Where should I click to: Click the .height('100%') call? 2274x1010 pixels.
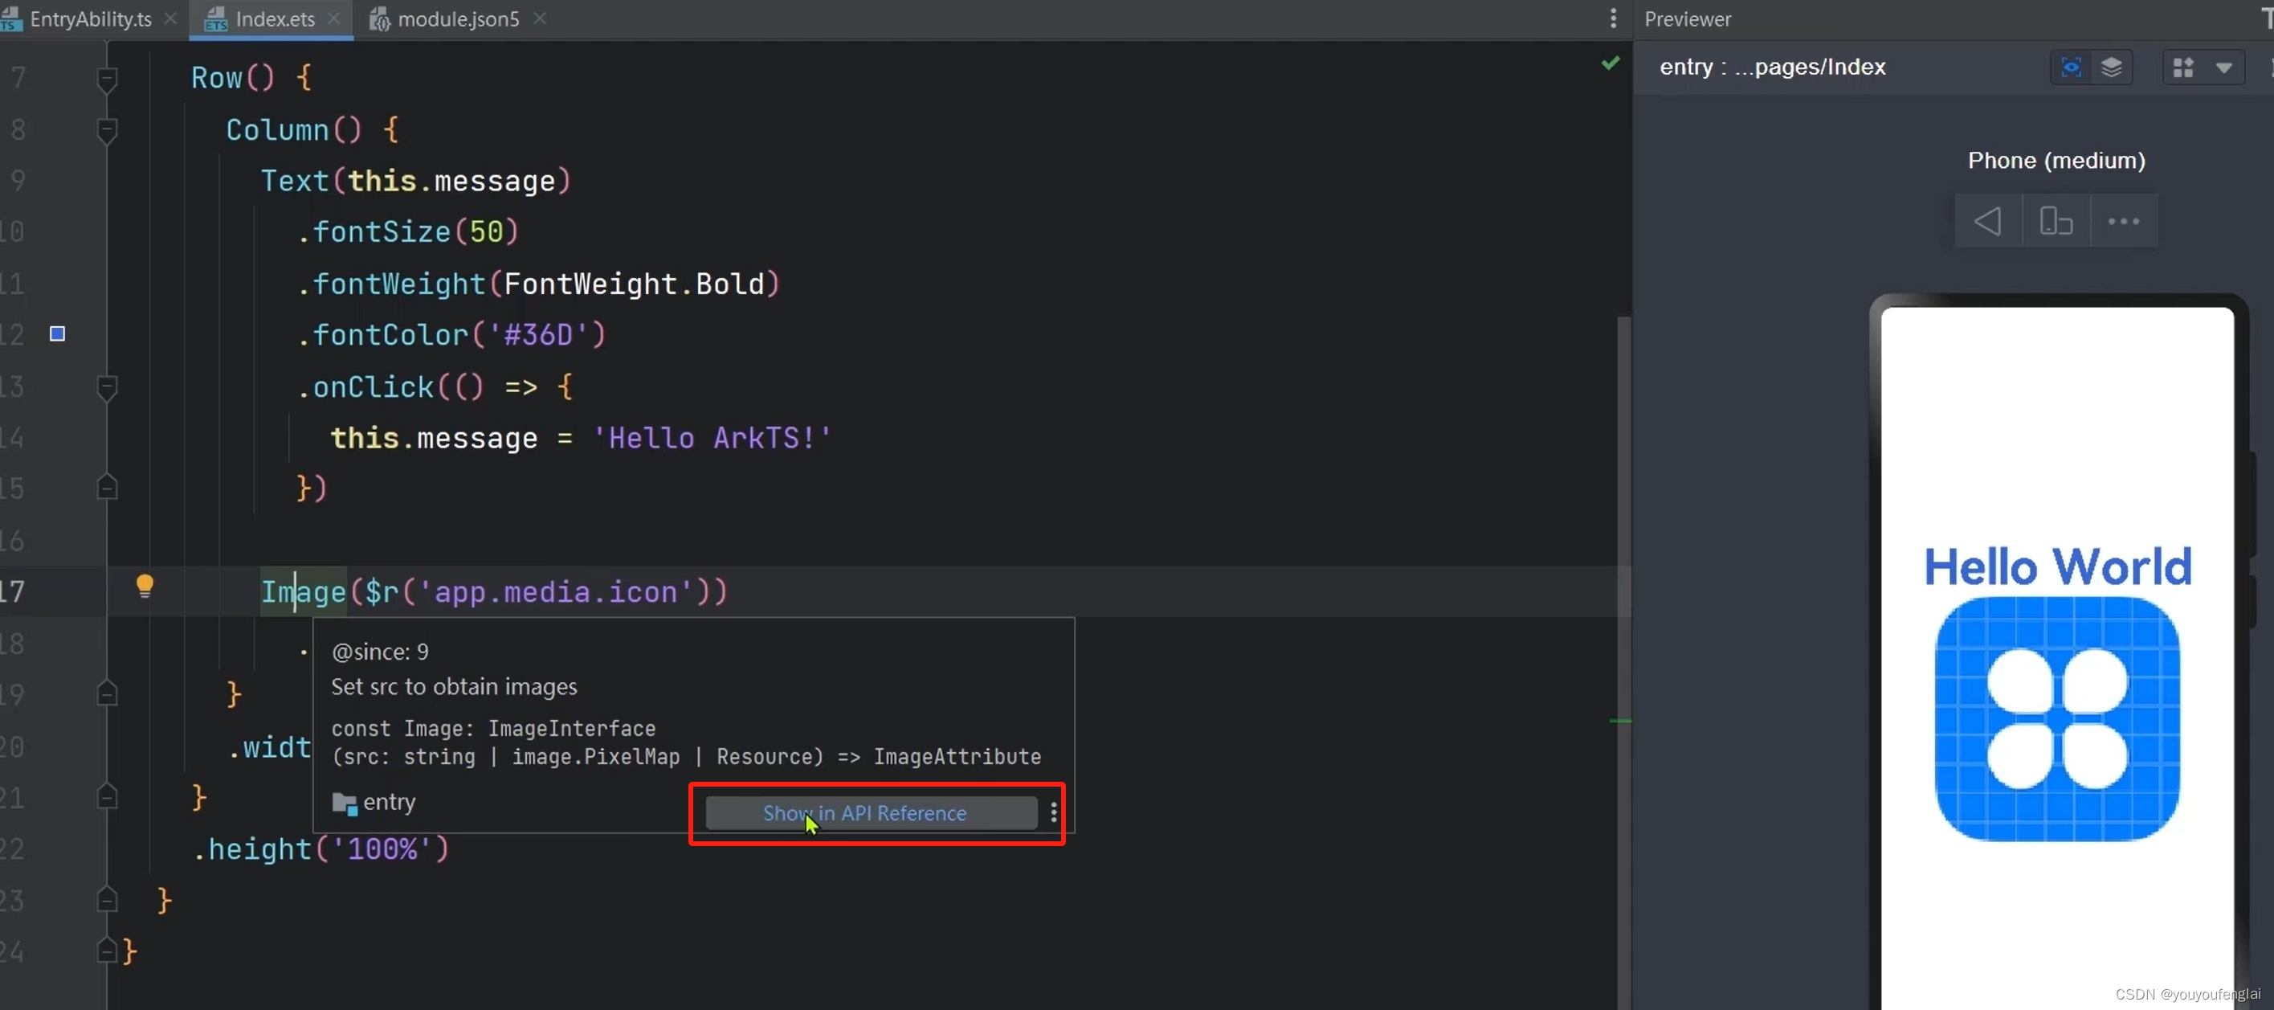[321, 848]
